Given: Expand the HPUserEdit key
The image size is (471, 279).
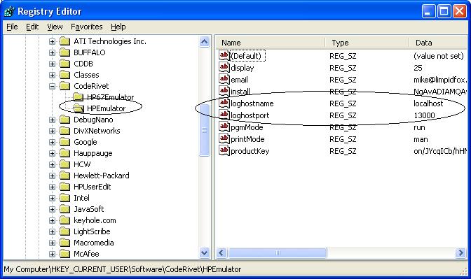Looking at the screenshot, I should pyautogui.click(x=53, y=187).
